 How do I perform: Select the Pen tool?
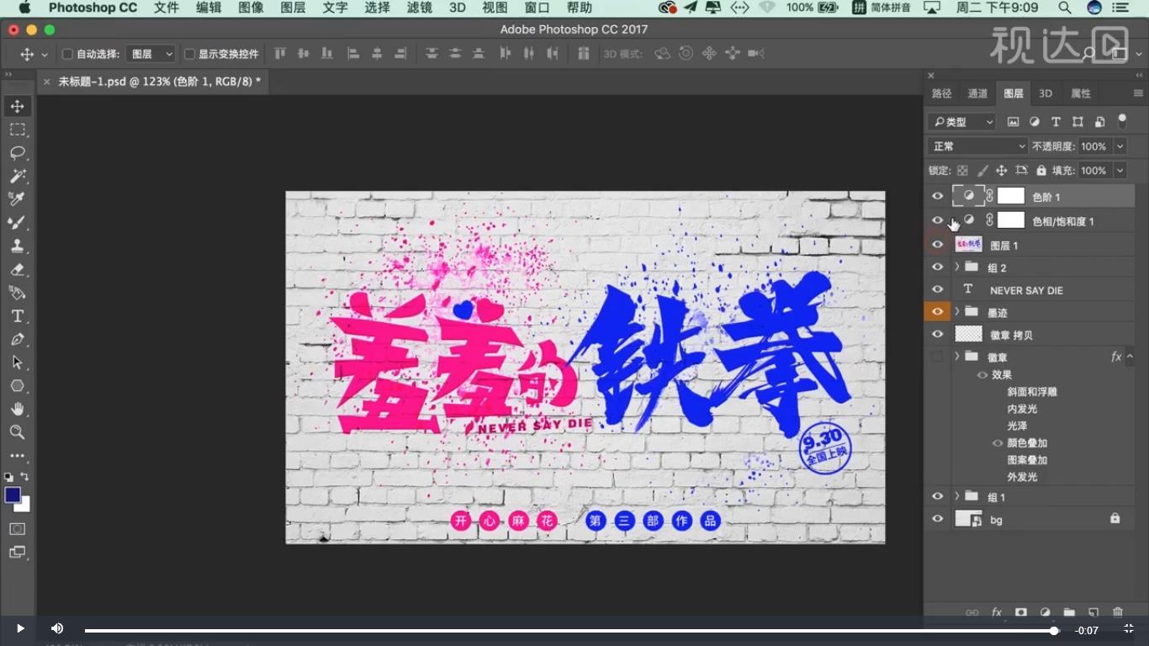tap(17, 340)
